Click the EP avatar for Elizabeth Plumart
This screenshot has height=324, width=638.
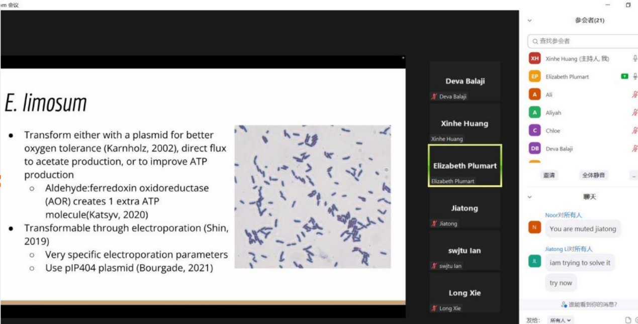click(534, 76)
